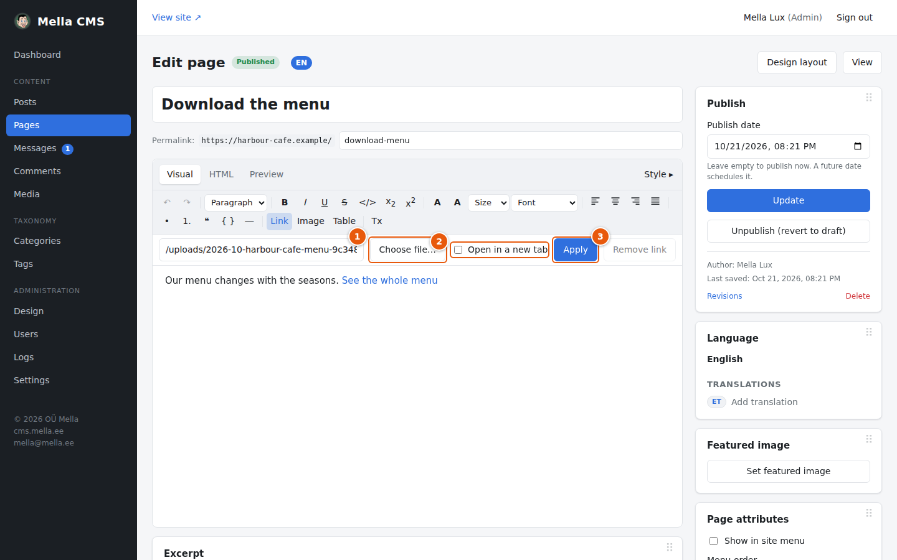
Task: Redo the last edit
Action: pyautogui.click(x=187, y=202)
